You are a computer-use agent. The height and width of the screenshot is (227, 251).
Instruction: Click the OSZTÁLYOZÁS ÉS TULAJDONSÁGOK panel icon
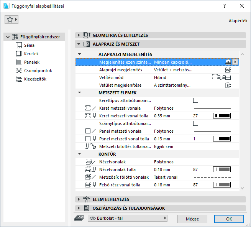click(x=87, y=208)
